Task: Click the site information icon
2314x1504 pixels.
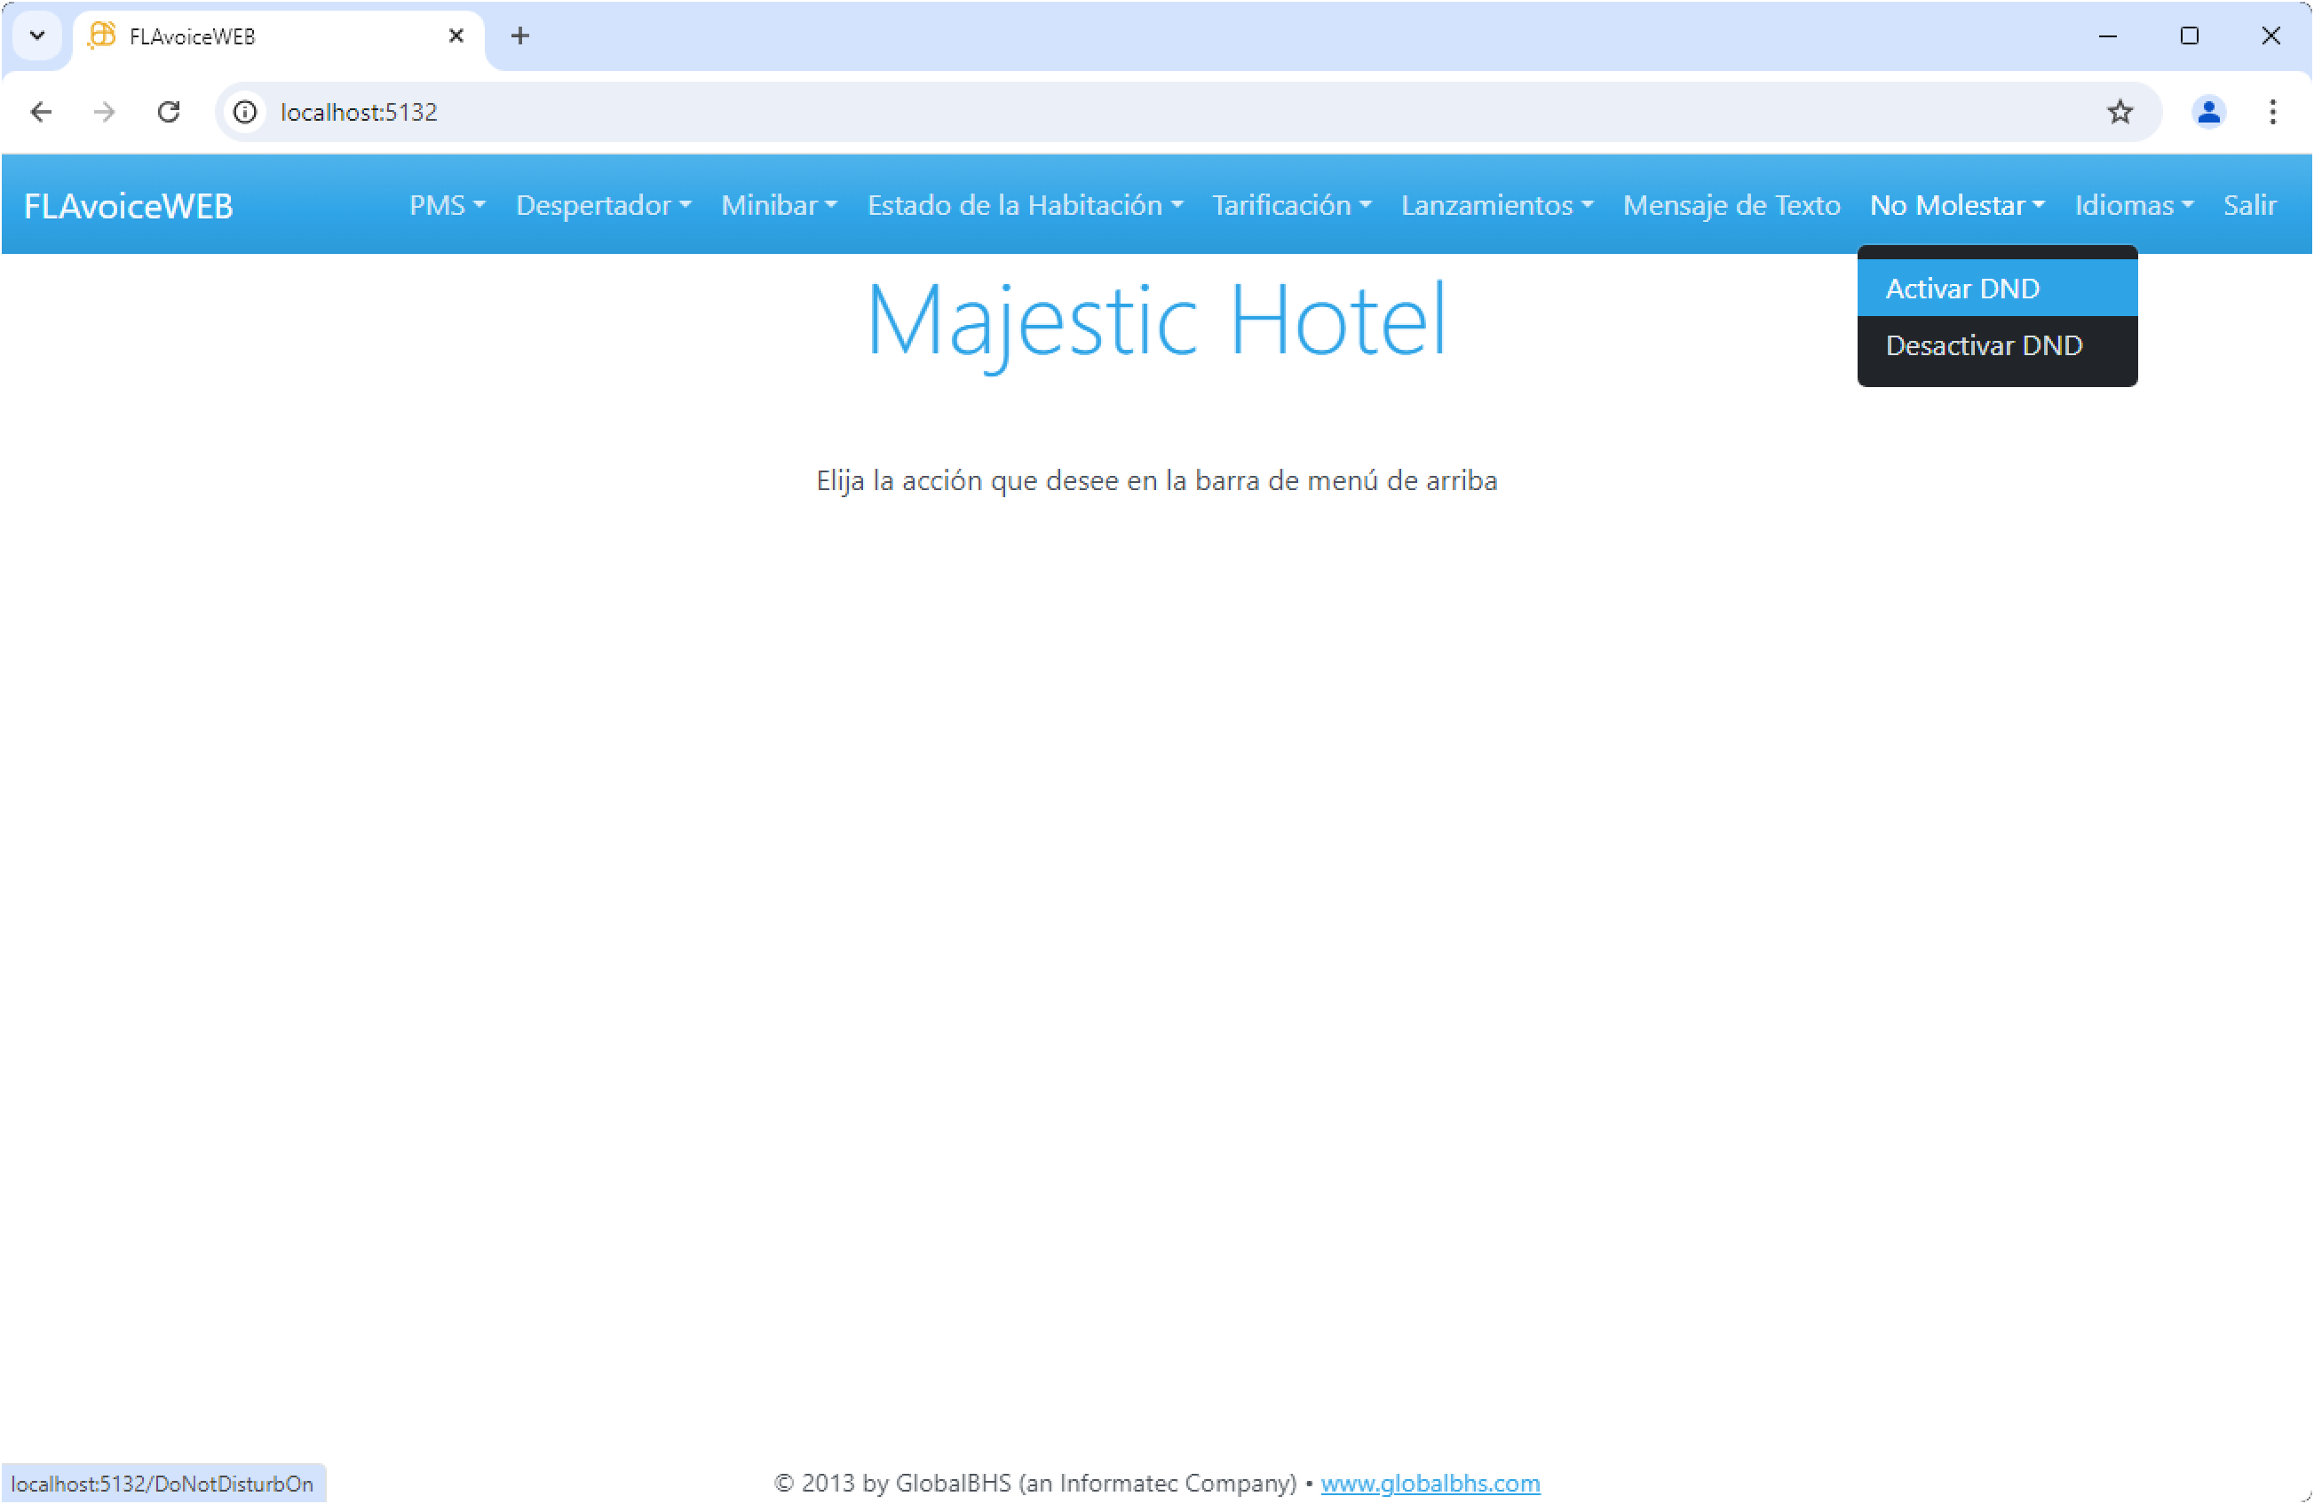Action: (x=246, y=112)
